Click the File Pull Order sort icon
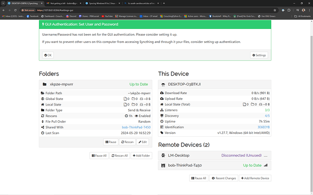The height and width of the screenshot is (195, 313). pos(43,122)
